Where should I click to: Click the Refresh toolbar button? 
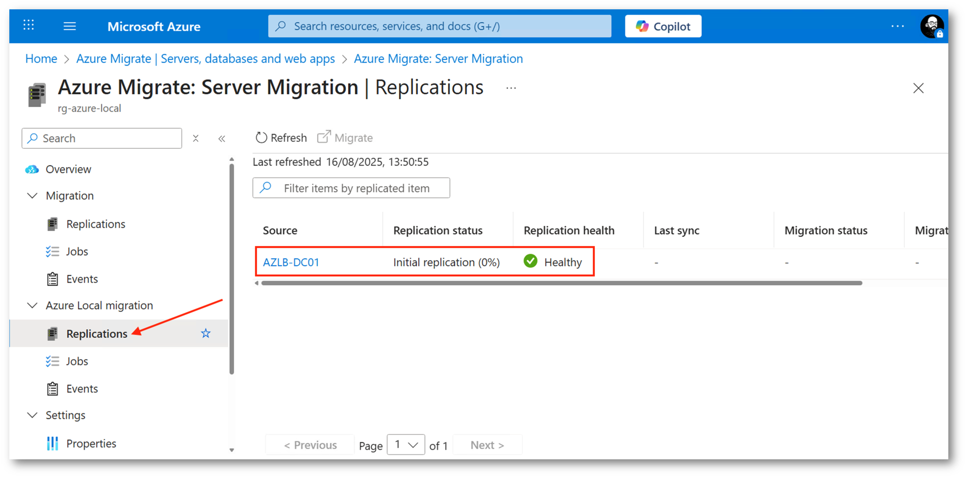[x=281, y=138]
